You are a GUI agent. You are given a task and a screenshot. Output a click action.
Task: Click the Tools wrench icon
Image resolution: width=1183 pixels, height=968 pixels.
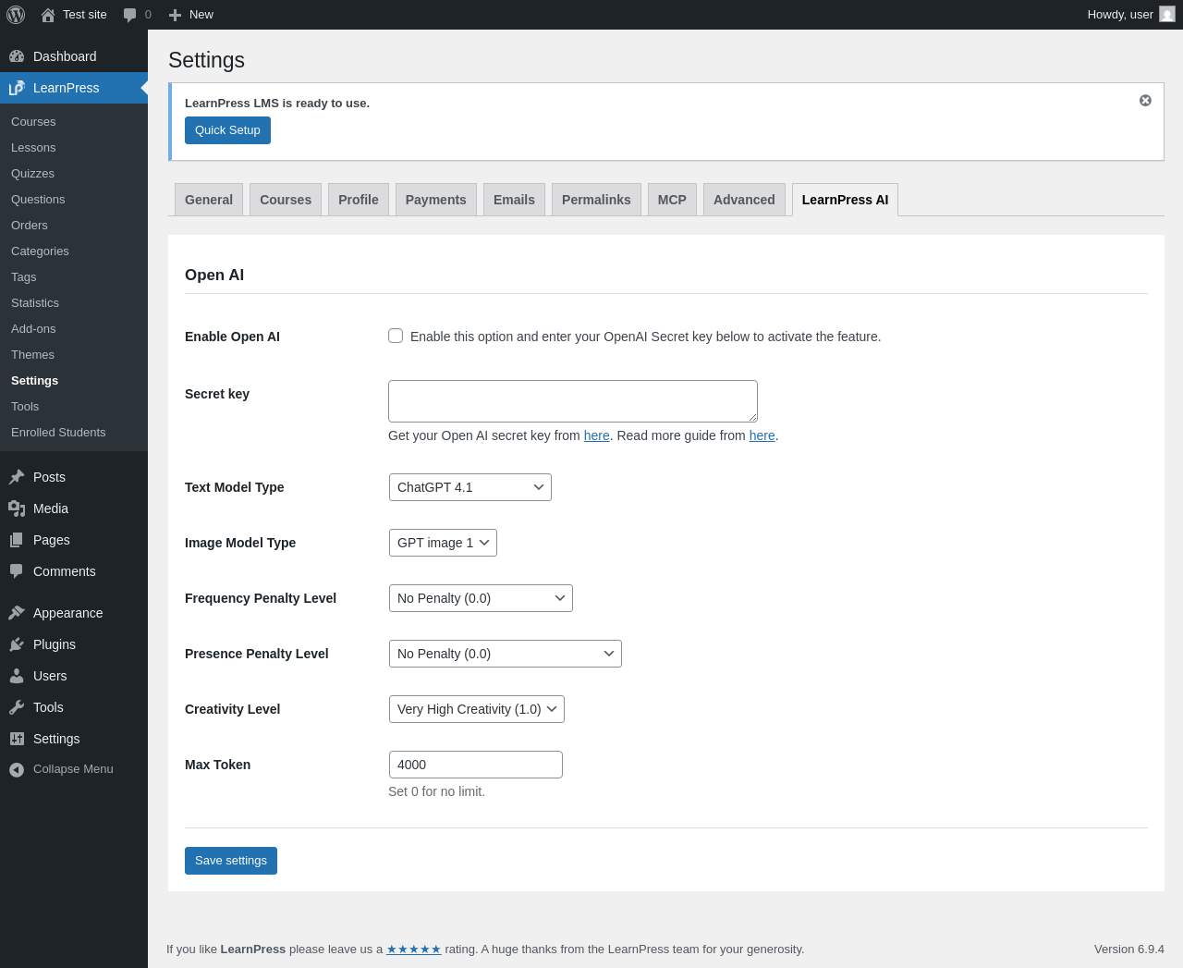coord(17,707)
